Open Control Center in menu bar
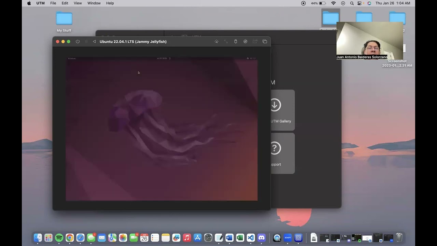The width and height of the screenshot is (437, 246). (360, 3)
